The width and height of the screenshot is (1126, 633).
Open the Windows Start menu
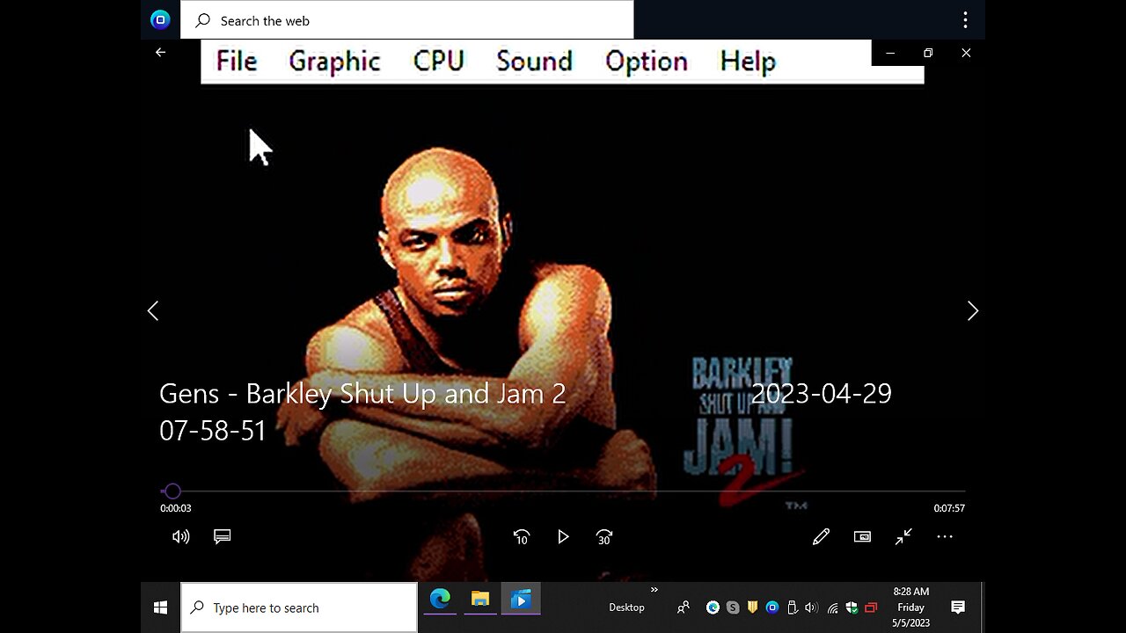coord(160,608)
